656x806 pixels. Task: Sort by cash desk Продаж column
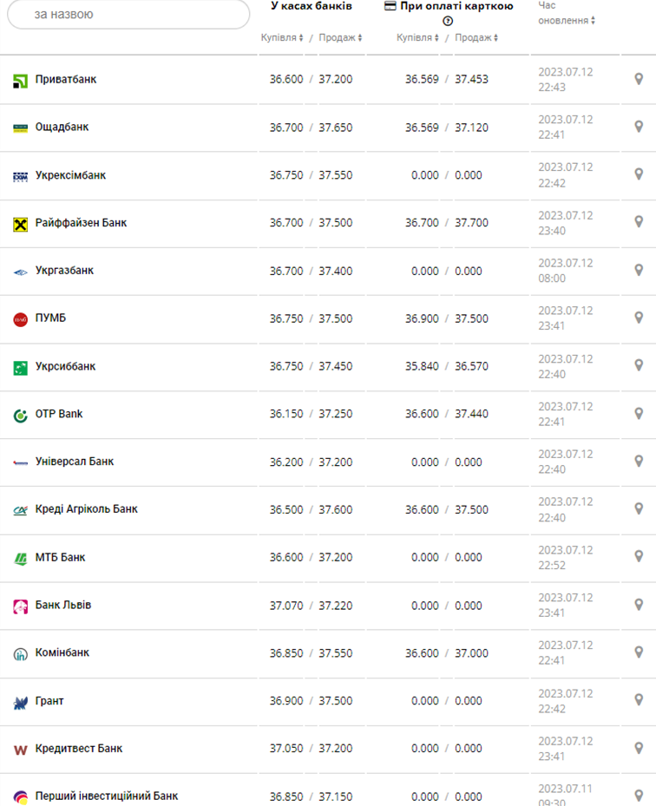(339, 38)
